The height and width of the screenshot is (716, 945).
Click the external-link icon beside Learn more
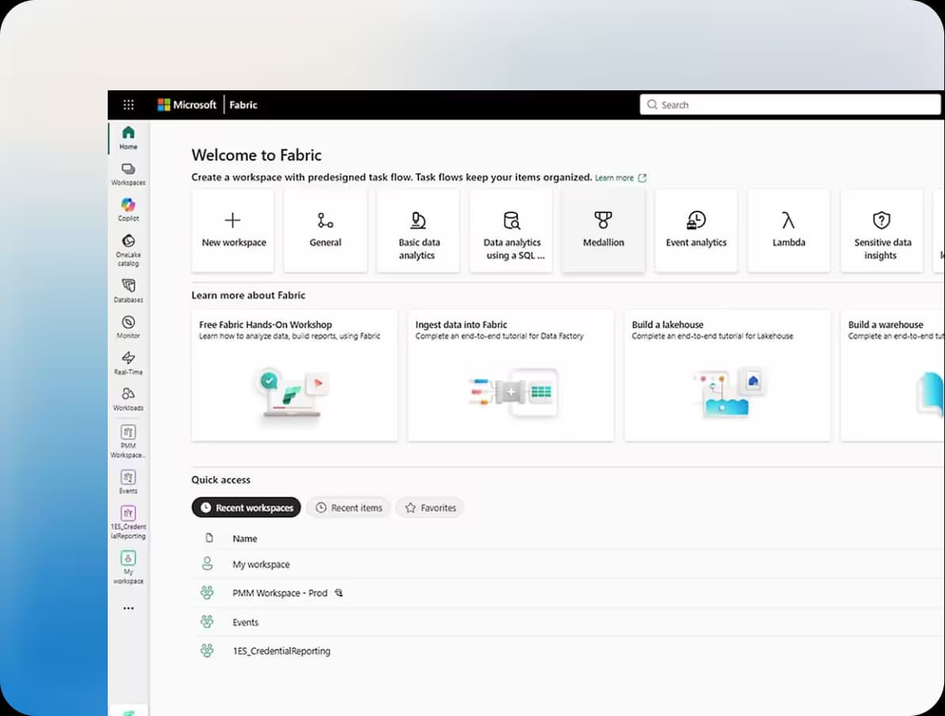pos(642,177)
